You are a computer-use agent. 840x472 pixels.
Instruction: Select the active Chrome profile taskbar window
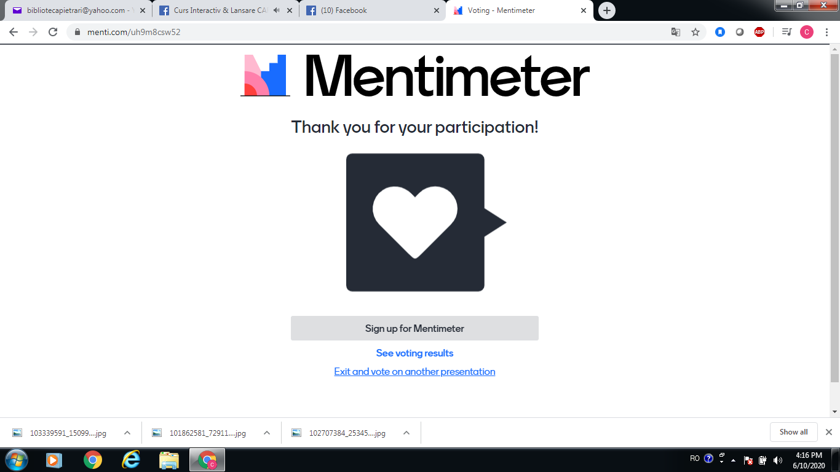(207, 460)
